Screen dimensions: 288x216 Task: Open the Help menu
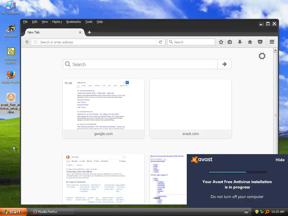pos(100,22)
